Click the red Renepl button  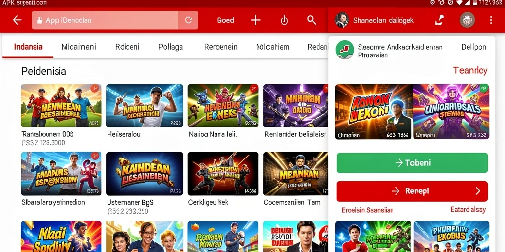tap(412, 191)
